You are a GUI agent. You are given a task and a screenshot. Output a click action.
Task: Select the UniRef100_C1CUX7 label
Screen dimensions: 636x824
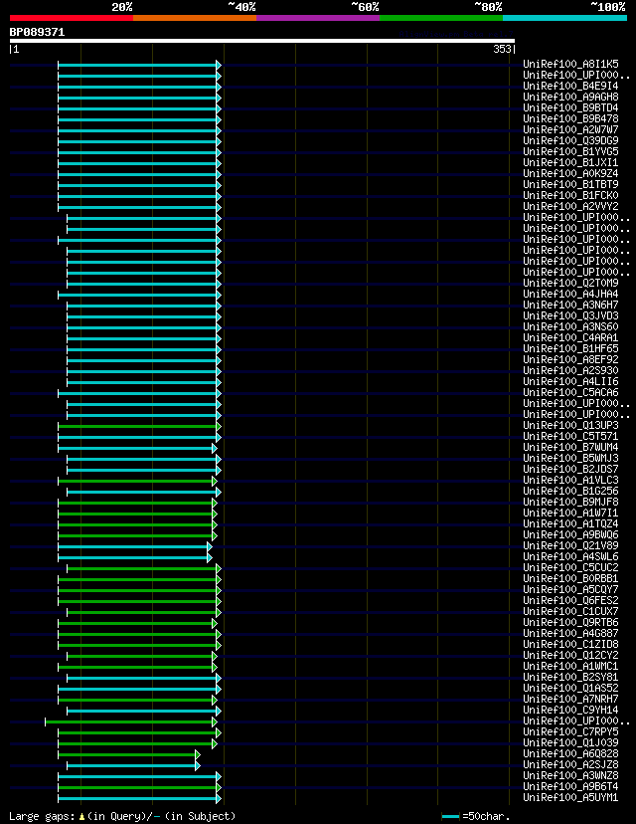[x=570, y=612]
